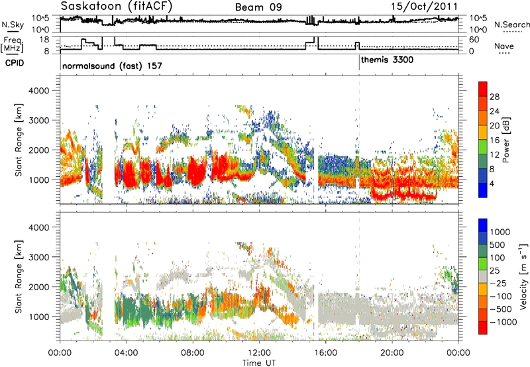The image size is (530, 367).
Task: Click gray -25 to 25 Velocity colorbar segment
Action: [x=483, y=276]
